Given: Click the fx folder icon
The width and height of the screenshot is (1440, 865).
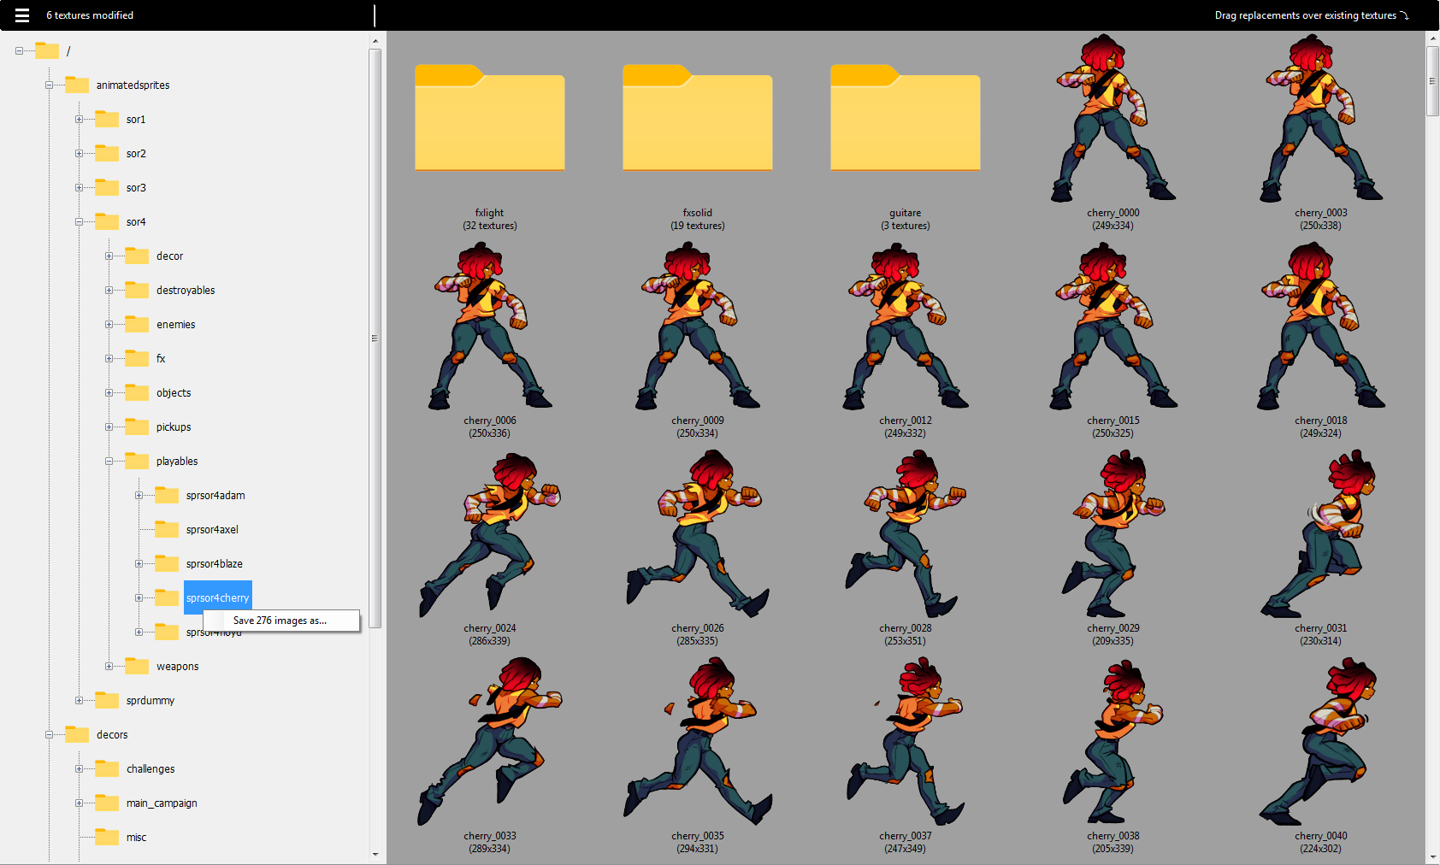Looking at the screenshot, I should [137, 359].
